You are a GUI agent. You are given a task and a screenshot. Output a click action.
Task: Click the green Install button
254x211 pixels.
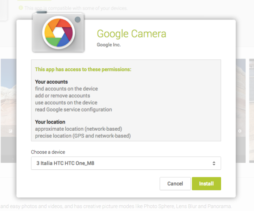click(206, 184)
